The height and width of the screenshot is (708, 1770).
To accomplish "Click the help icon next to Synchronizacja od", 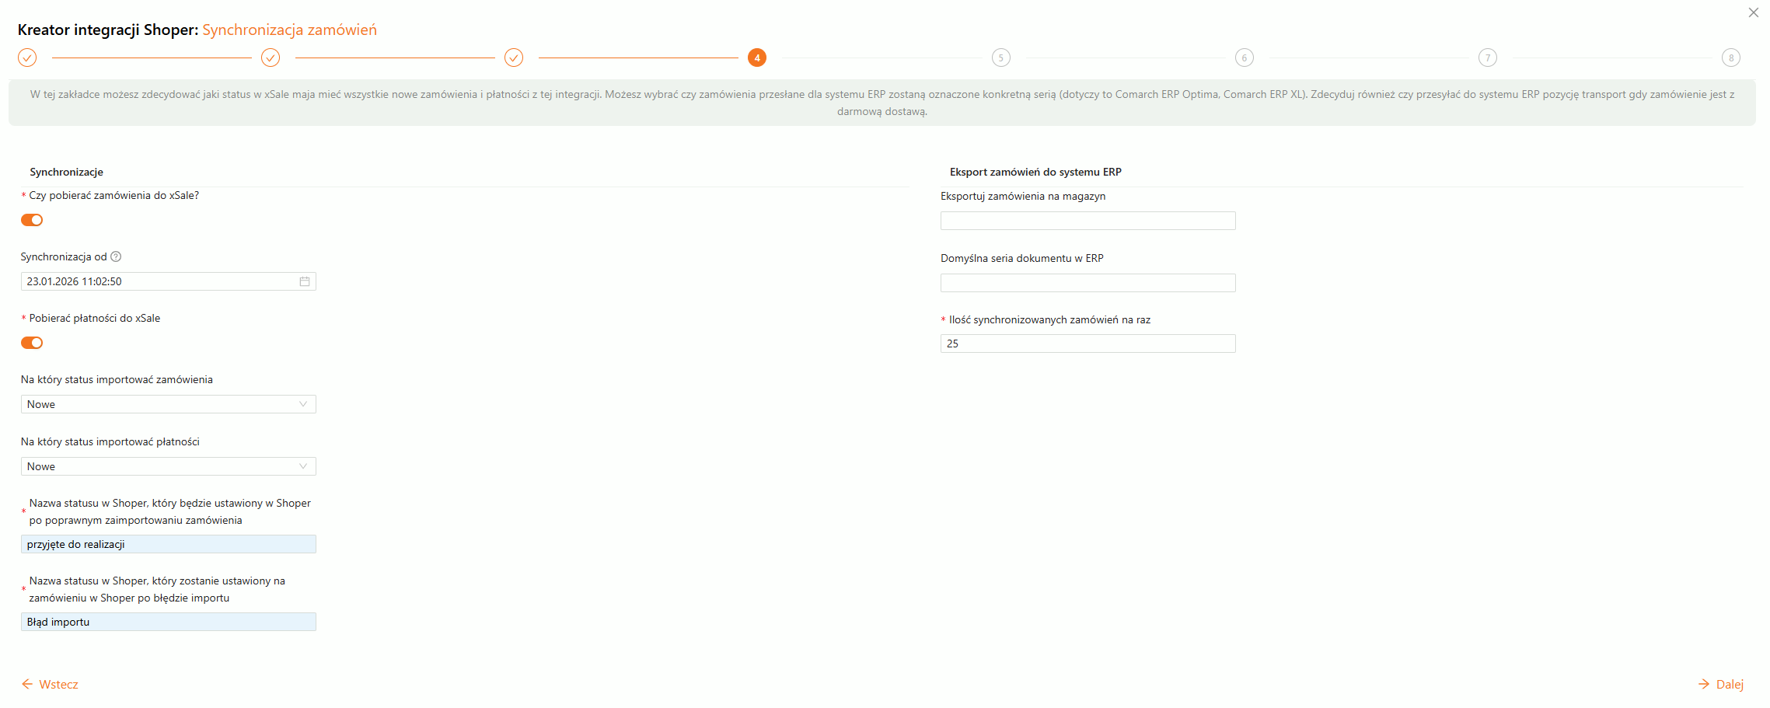I will (116, 256).
